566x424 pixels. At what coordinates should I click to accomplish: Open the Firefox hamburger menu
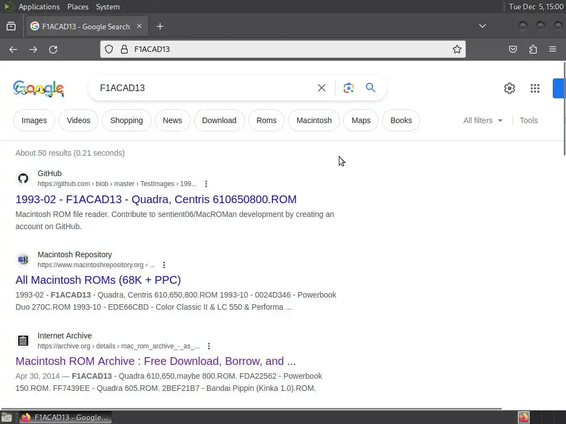pyautogui.click(x=553, y=49)
